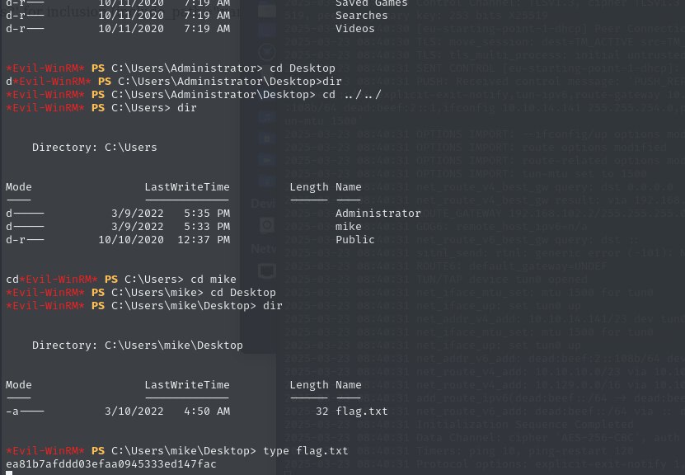
Task: Select 'dir' after the C:\Users\Administrator\Desktop prompt
Action: [331, 82]
